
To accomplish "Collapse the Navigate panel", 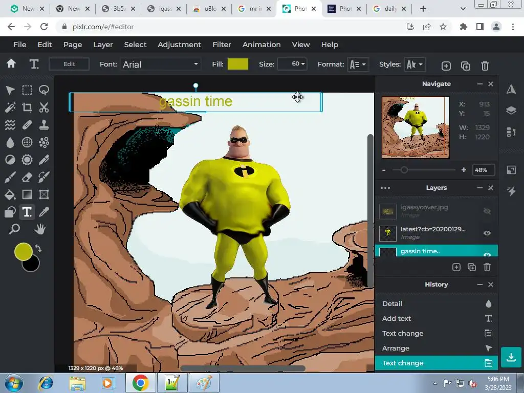I will pos(480,84).
